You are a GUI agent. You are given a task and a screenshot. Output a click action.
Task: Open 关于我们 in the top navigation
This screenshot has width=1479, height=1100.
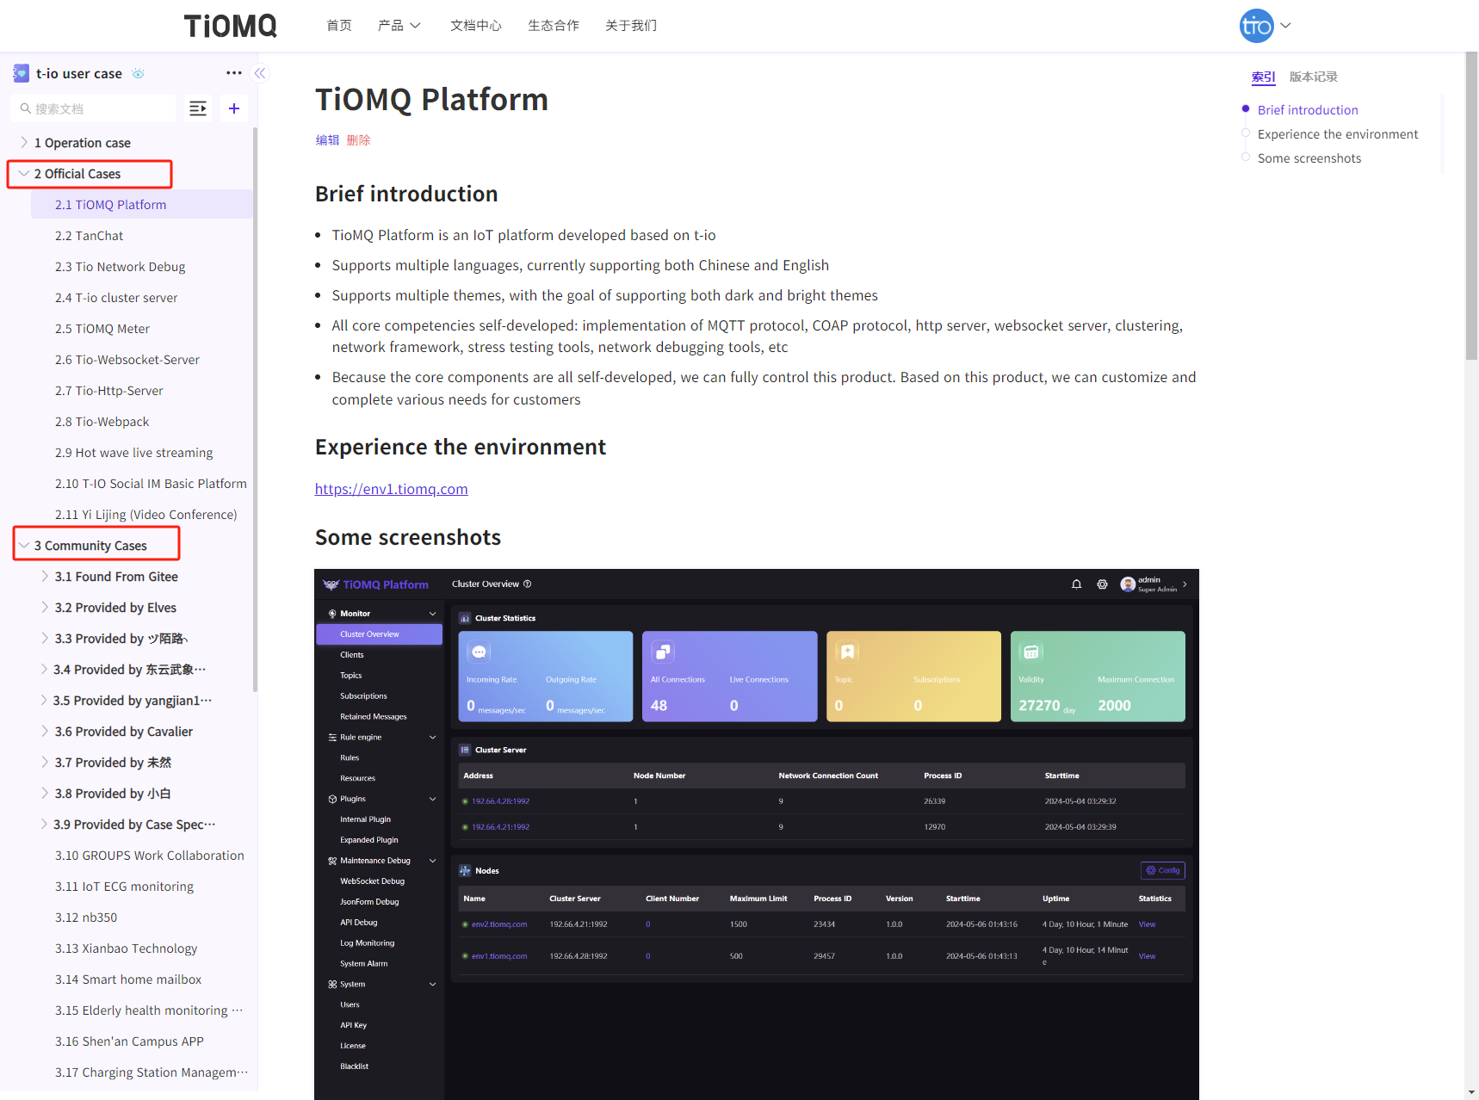[x=631, y=26]
